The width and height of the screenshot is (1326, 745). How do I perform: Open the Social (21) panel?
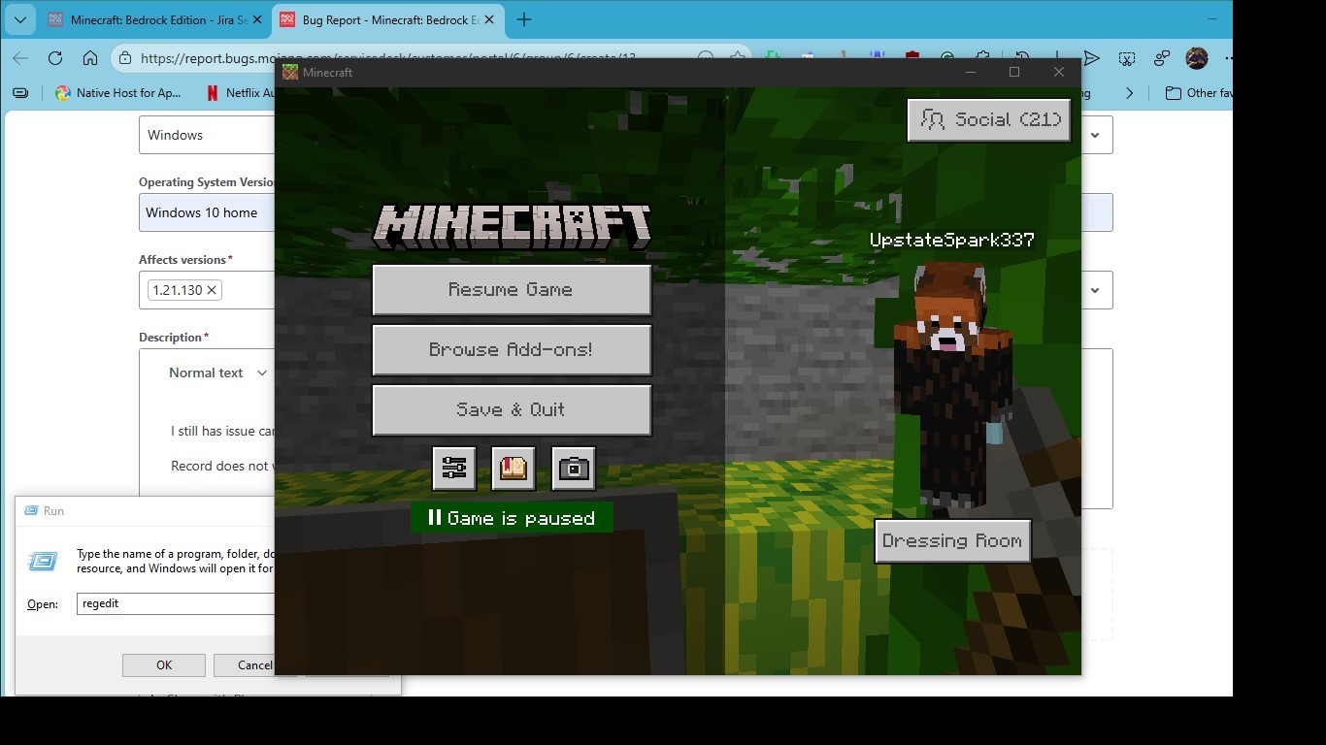(989, 120)
